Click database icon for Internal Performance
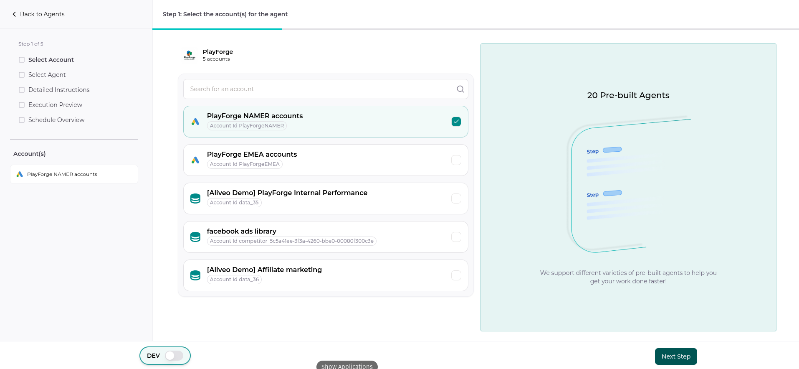 pos(195,198)
